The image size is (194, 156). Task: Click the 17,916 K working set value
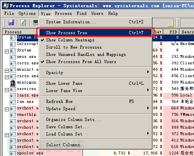click(153, 153)
